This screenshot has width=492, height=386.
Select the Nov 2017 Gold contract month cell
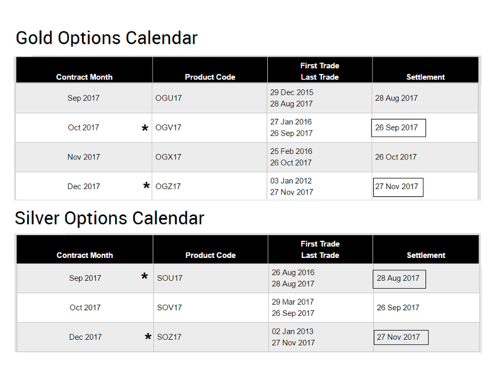(x=84, y=157)
